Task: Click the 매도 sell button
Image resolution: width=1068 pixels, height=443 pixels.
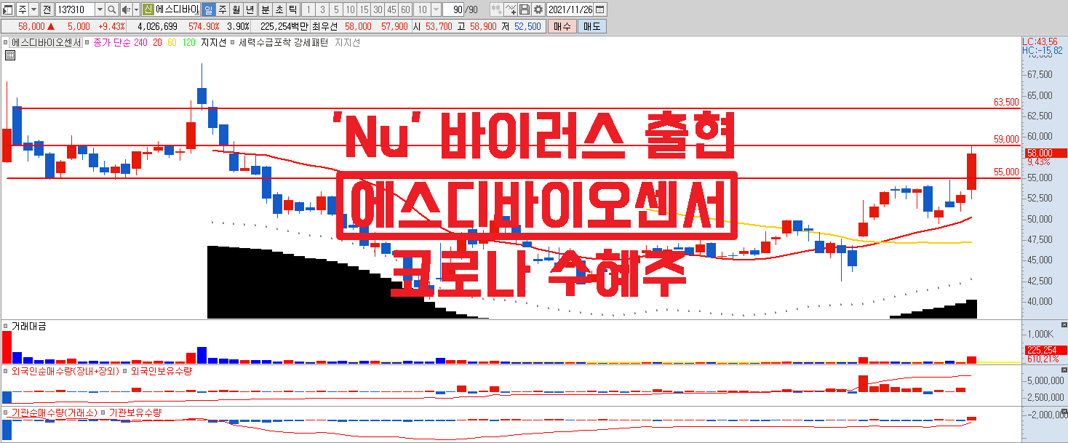Action: pos(591,27)
